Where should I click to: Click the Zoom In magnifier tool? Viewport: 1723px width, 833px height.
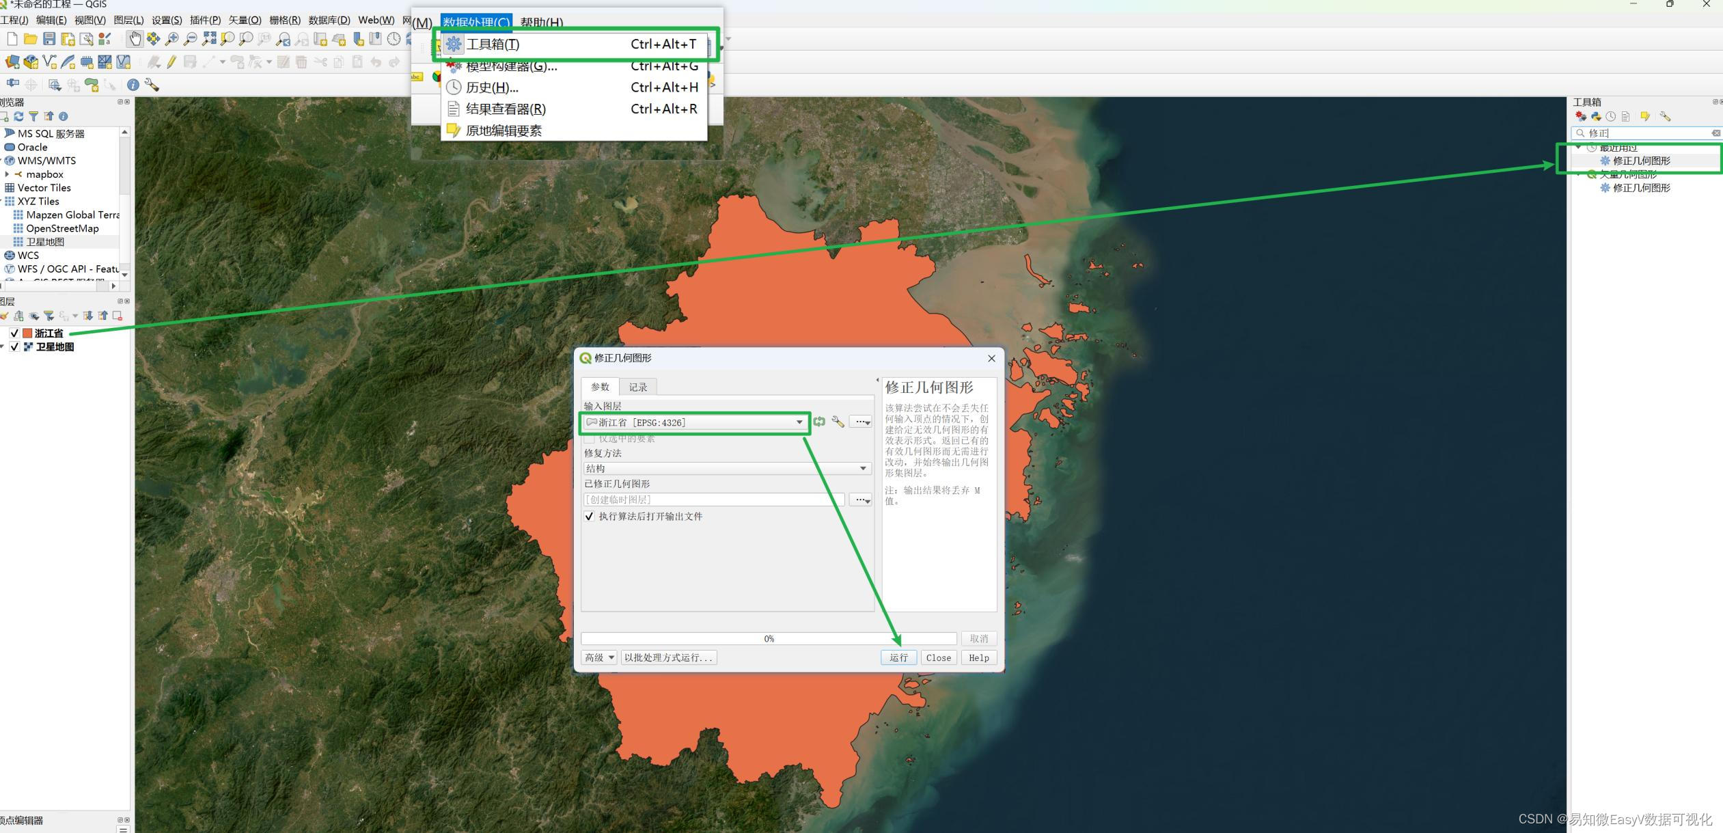click(172, 39)
